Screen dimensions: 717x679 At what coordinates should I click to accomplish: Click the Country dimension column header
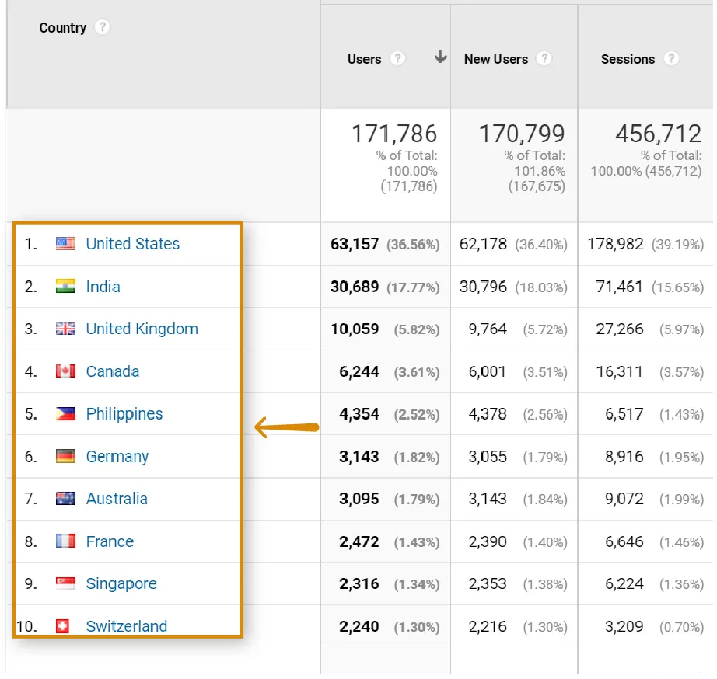coord(62,28)
